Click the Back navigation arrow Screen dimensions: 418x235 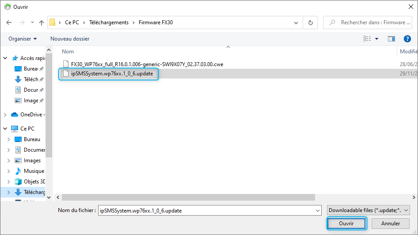point(9,22)
